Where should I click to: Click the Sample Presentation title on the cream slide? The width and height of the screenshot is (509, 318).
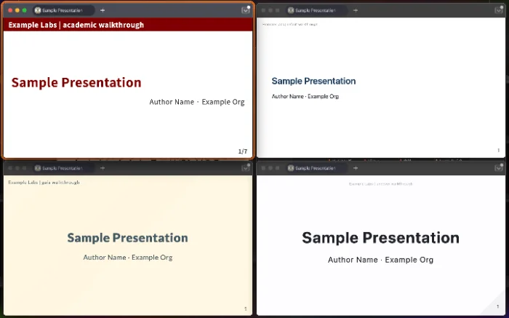click(127, 238)
